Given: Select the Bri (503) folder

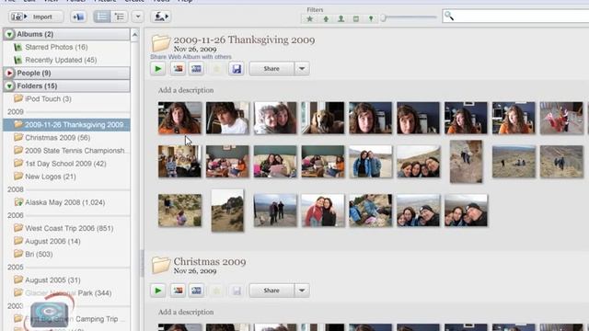Looking at the screenshot, I should click(39, 254).
